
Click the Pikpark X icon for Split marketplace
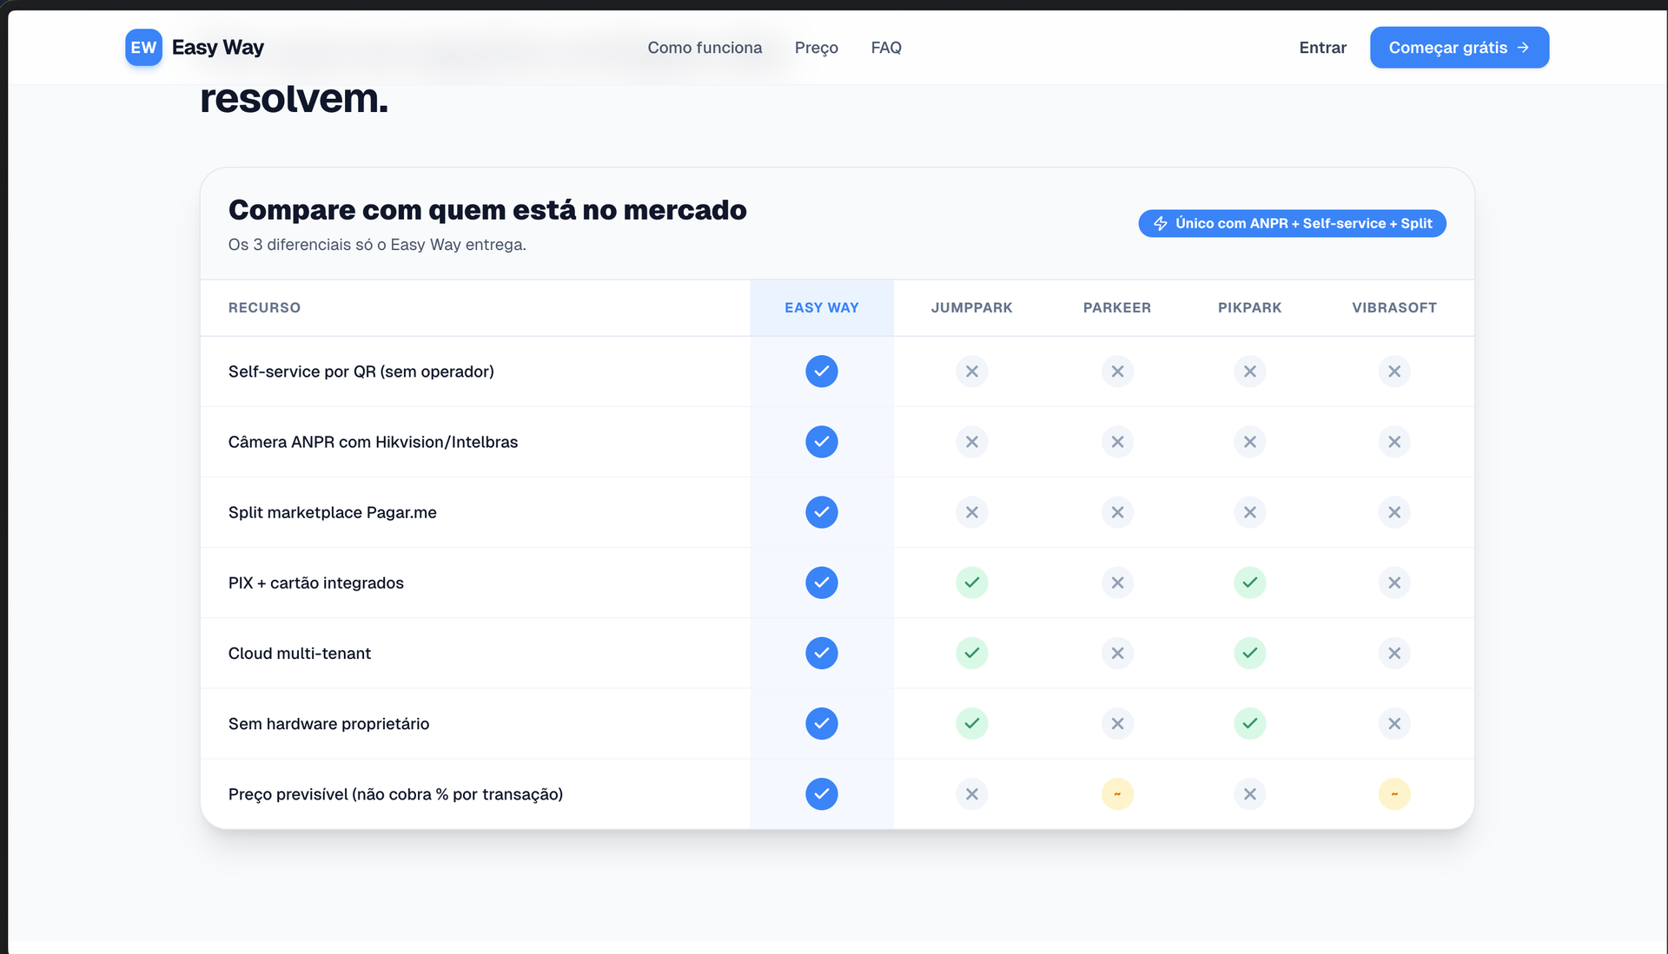pos(1249,512)
